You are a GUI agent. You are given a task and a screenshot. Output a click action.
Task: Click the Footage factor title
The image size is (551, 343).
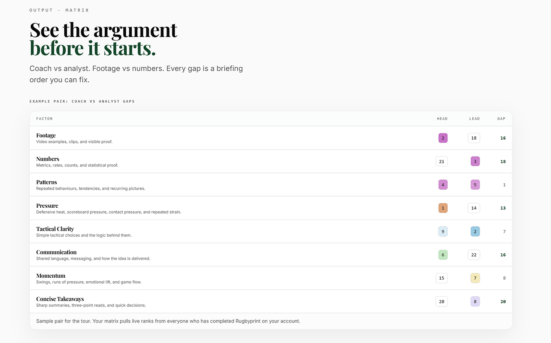click(x=46, y=135)
